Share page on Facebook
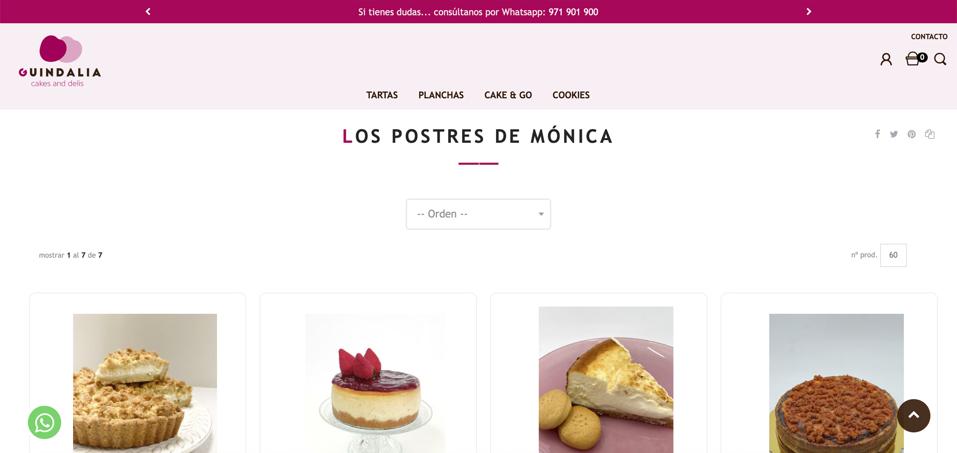 [x=877, y=134]
